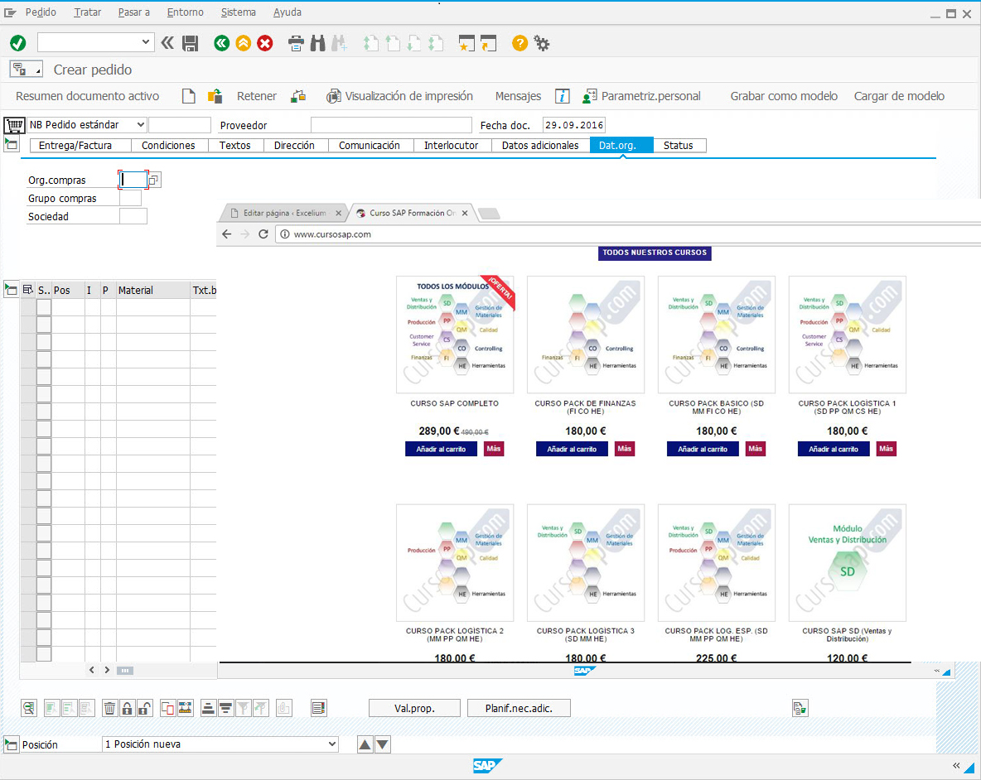Open the Entorno menu
The width and height of the screenshot is (981, 780).
coord(186,12)
